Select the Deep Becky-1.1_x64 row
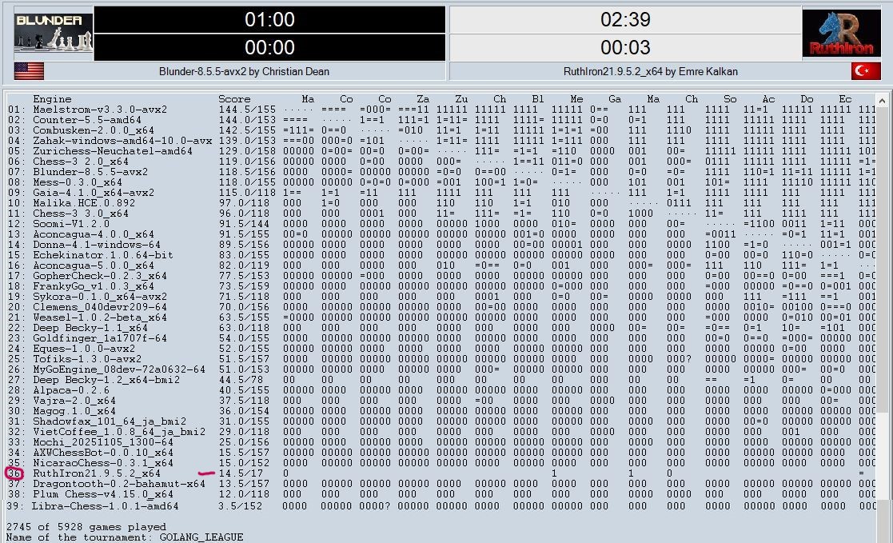893x543 pixels. [441, 328]
